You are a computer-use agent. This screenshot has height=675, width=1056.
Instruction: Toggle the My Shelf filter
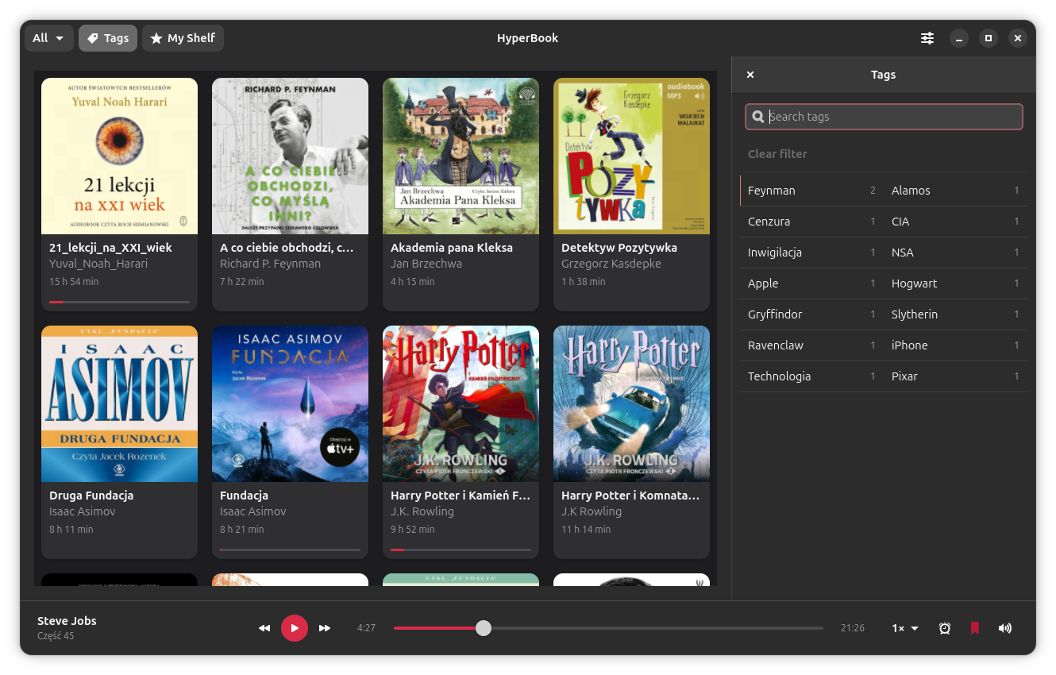pyautogui.click(x=183, y=38)
